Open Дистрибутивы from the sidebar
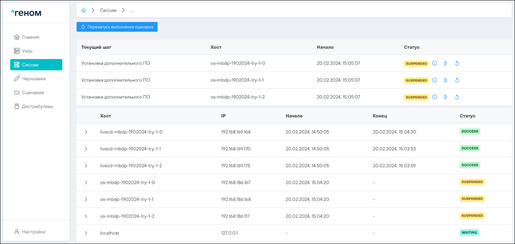Screen dimensions: 515x244 click(37, 106)
